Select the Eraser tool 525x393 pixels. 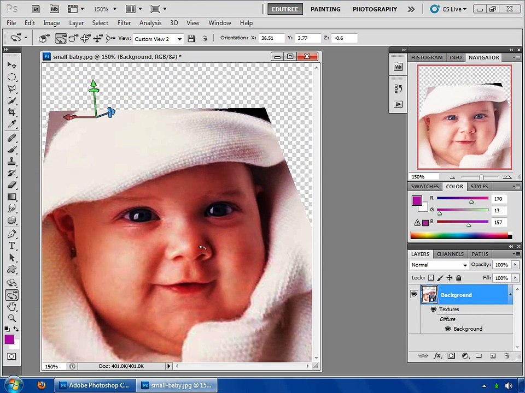pyautogui.click(x=11, y=184)
